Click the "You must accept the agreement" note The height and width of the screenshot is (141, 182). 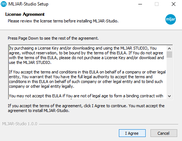(x=86, y=108)
